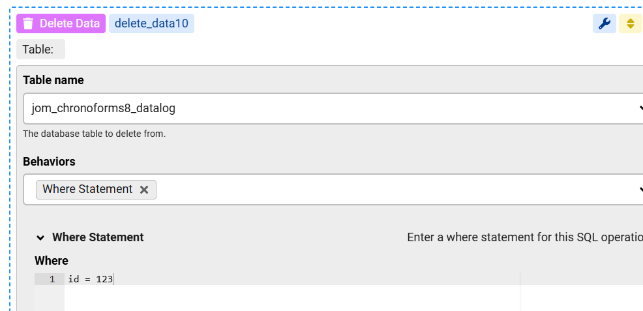
Task: Click the Table: section tab label
Action: click(38, 50)
